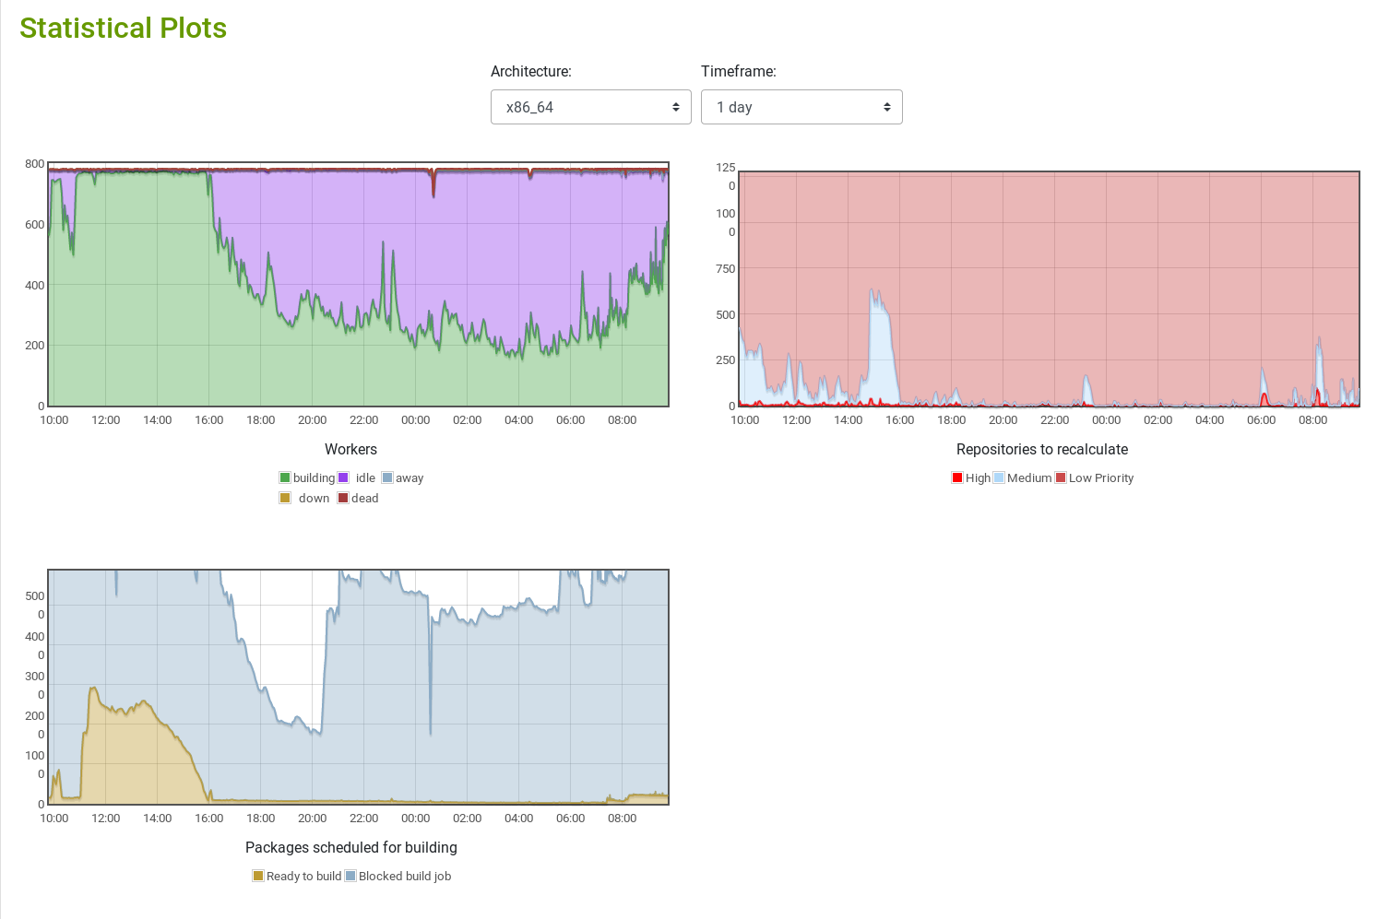
Task: Click the Packages scheduled for building title
Action: point(351,848)
